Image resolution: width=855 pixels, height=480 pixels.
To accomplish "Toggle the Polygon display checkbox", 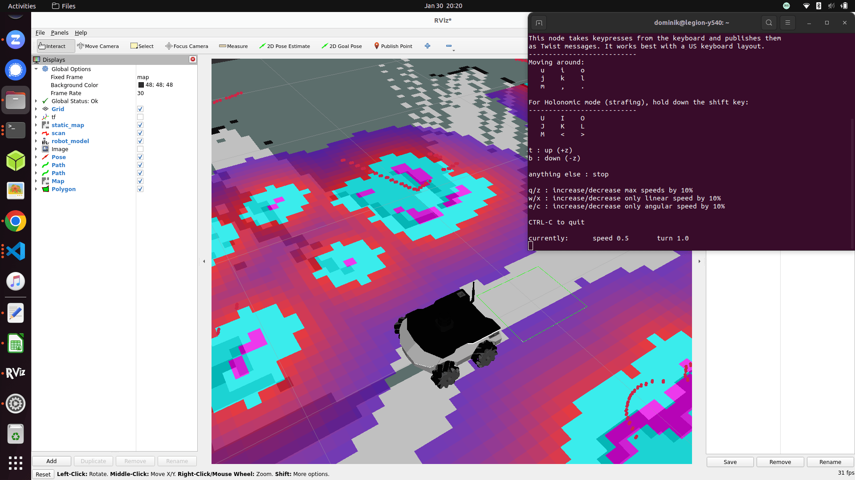I will click(x=140, y=189).
